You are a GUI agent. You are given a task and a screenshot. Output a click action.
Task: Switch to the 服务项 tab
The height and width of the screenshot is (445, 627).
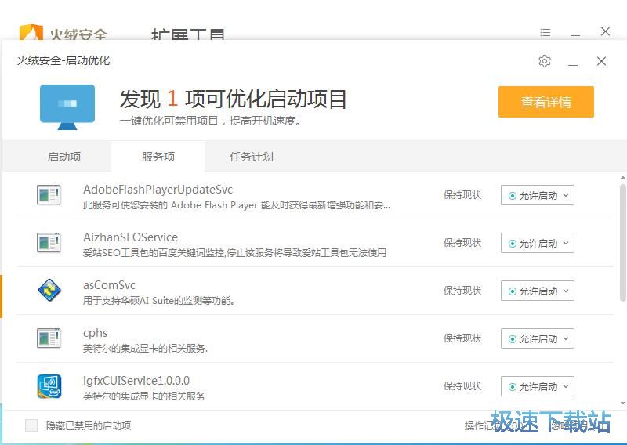pyautogui.click(x=158, y=157)
